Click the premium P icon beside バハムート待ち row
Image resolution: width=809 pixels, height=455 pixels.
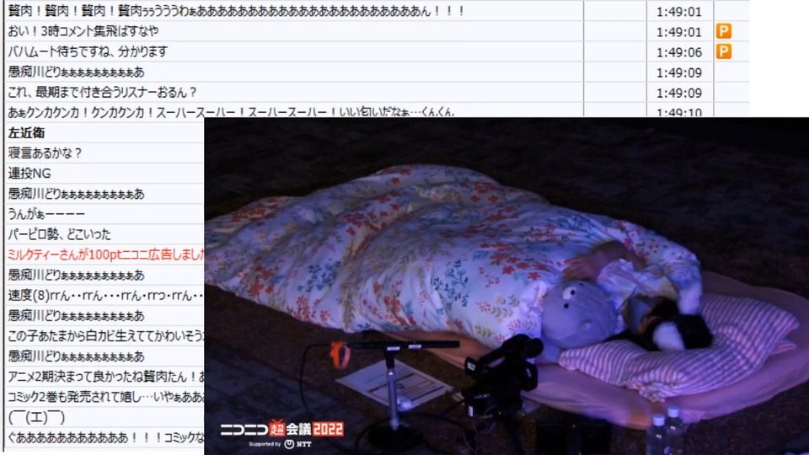(723, 51)
